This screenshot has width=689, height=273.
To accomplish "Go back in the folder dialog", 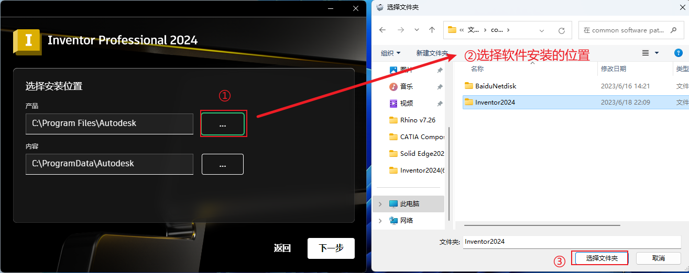I will click(x=382, y=30).
